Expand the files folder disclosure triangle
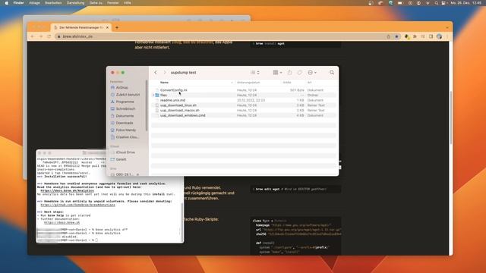The image size is (486, 273). point(153,96)
